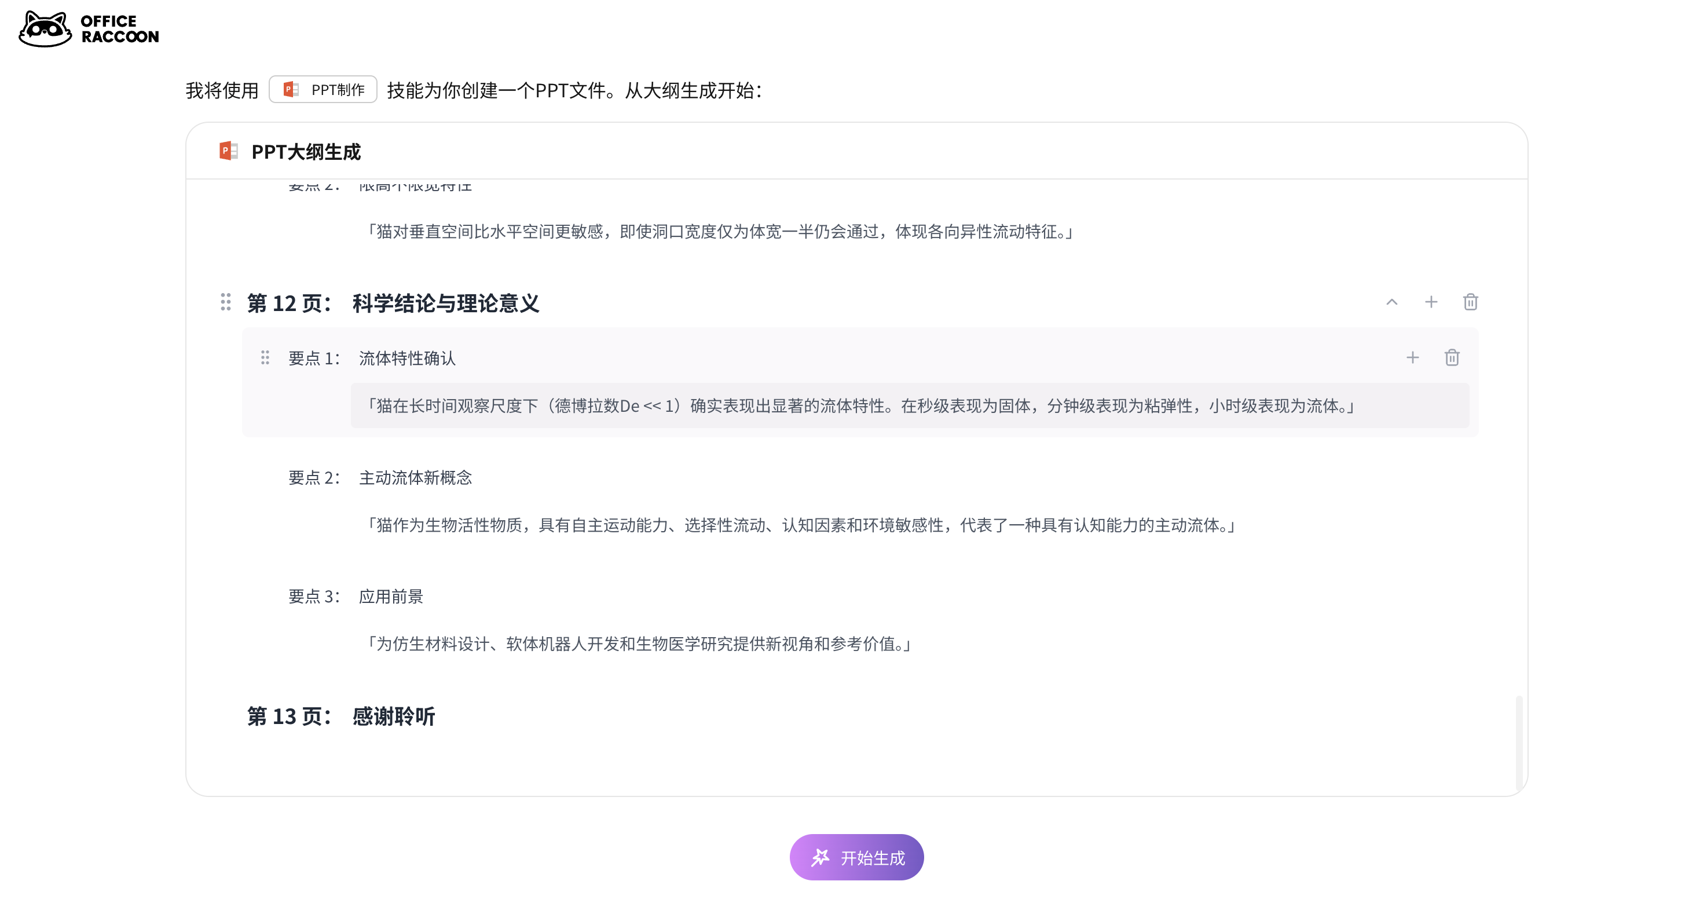Click the Office Raccoon logo
The image size is (1707, 914).
tap(89, 28)
